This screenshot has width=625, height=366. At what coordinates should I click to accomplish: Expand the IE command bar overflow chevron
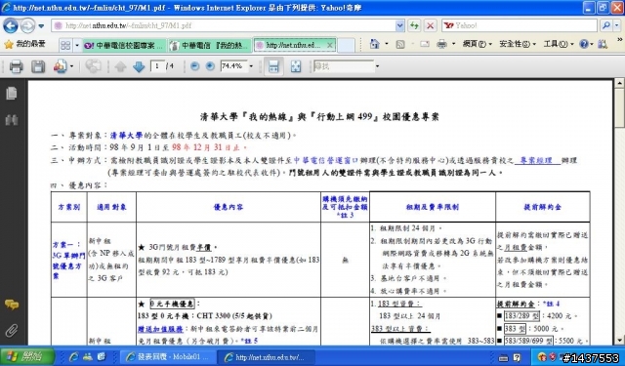point(619,40)
